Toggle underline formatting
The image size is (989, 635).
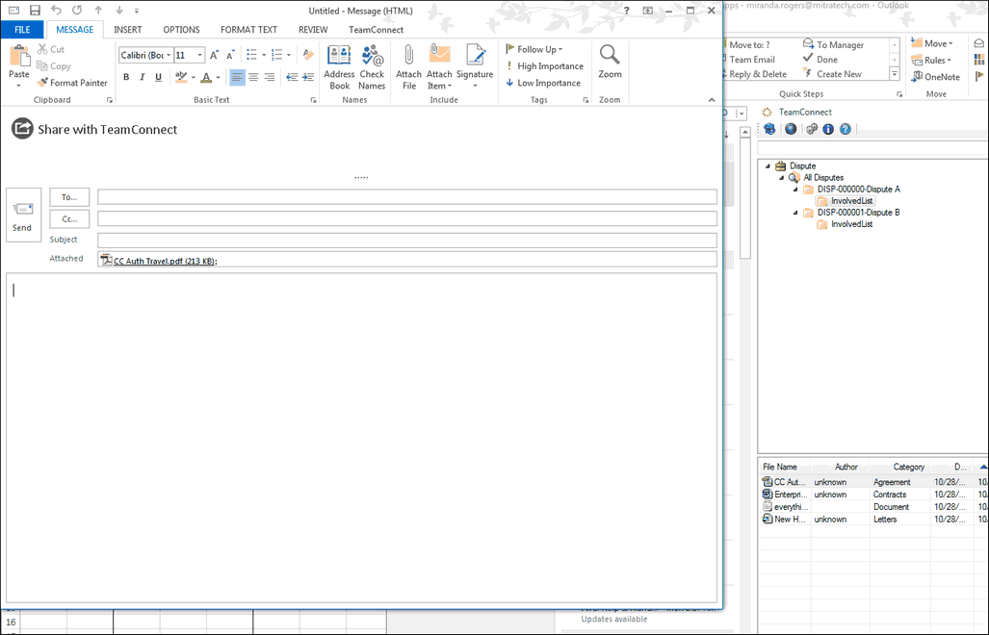[158, 77]
